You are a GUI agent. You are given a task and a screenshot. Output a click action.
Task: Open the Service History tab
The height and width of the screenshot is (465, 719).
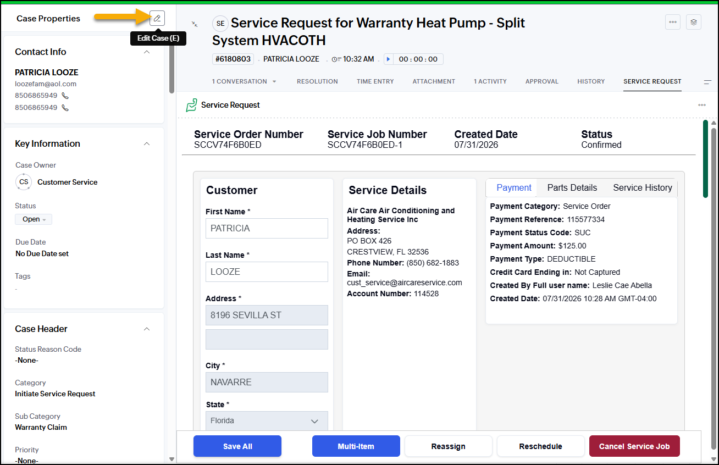[643, 187]
